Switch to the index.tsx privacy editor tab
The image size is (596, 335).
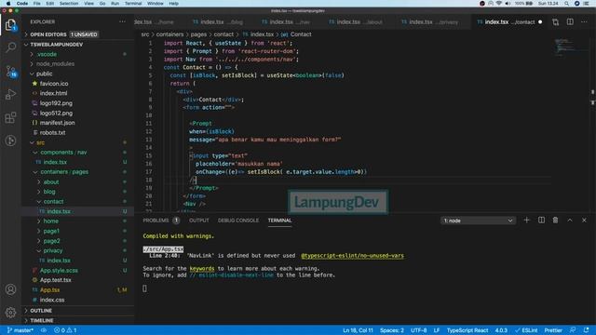click(x=430, y=22)
